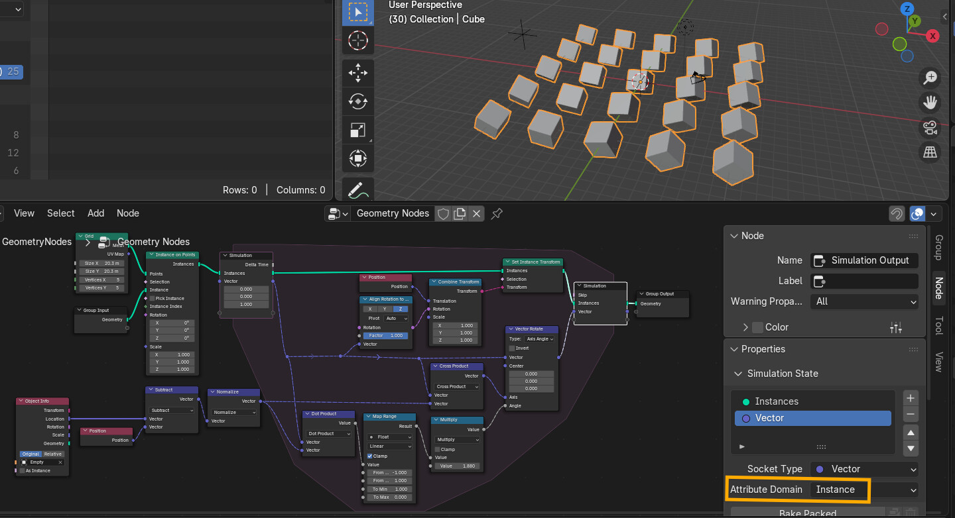Image resolution: width=955 pixels, height=518 pixels.
Task: Open overlay options dropdown arrow
Action: click(x=934, y=213)
